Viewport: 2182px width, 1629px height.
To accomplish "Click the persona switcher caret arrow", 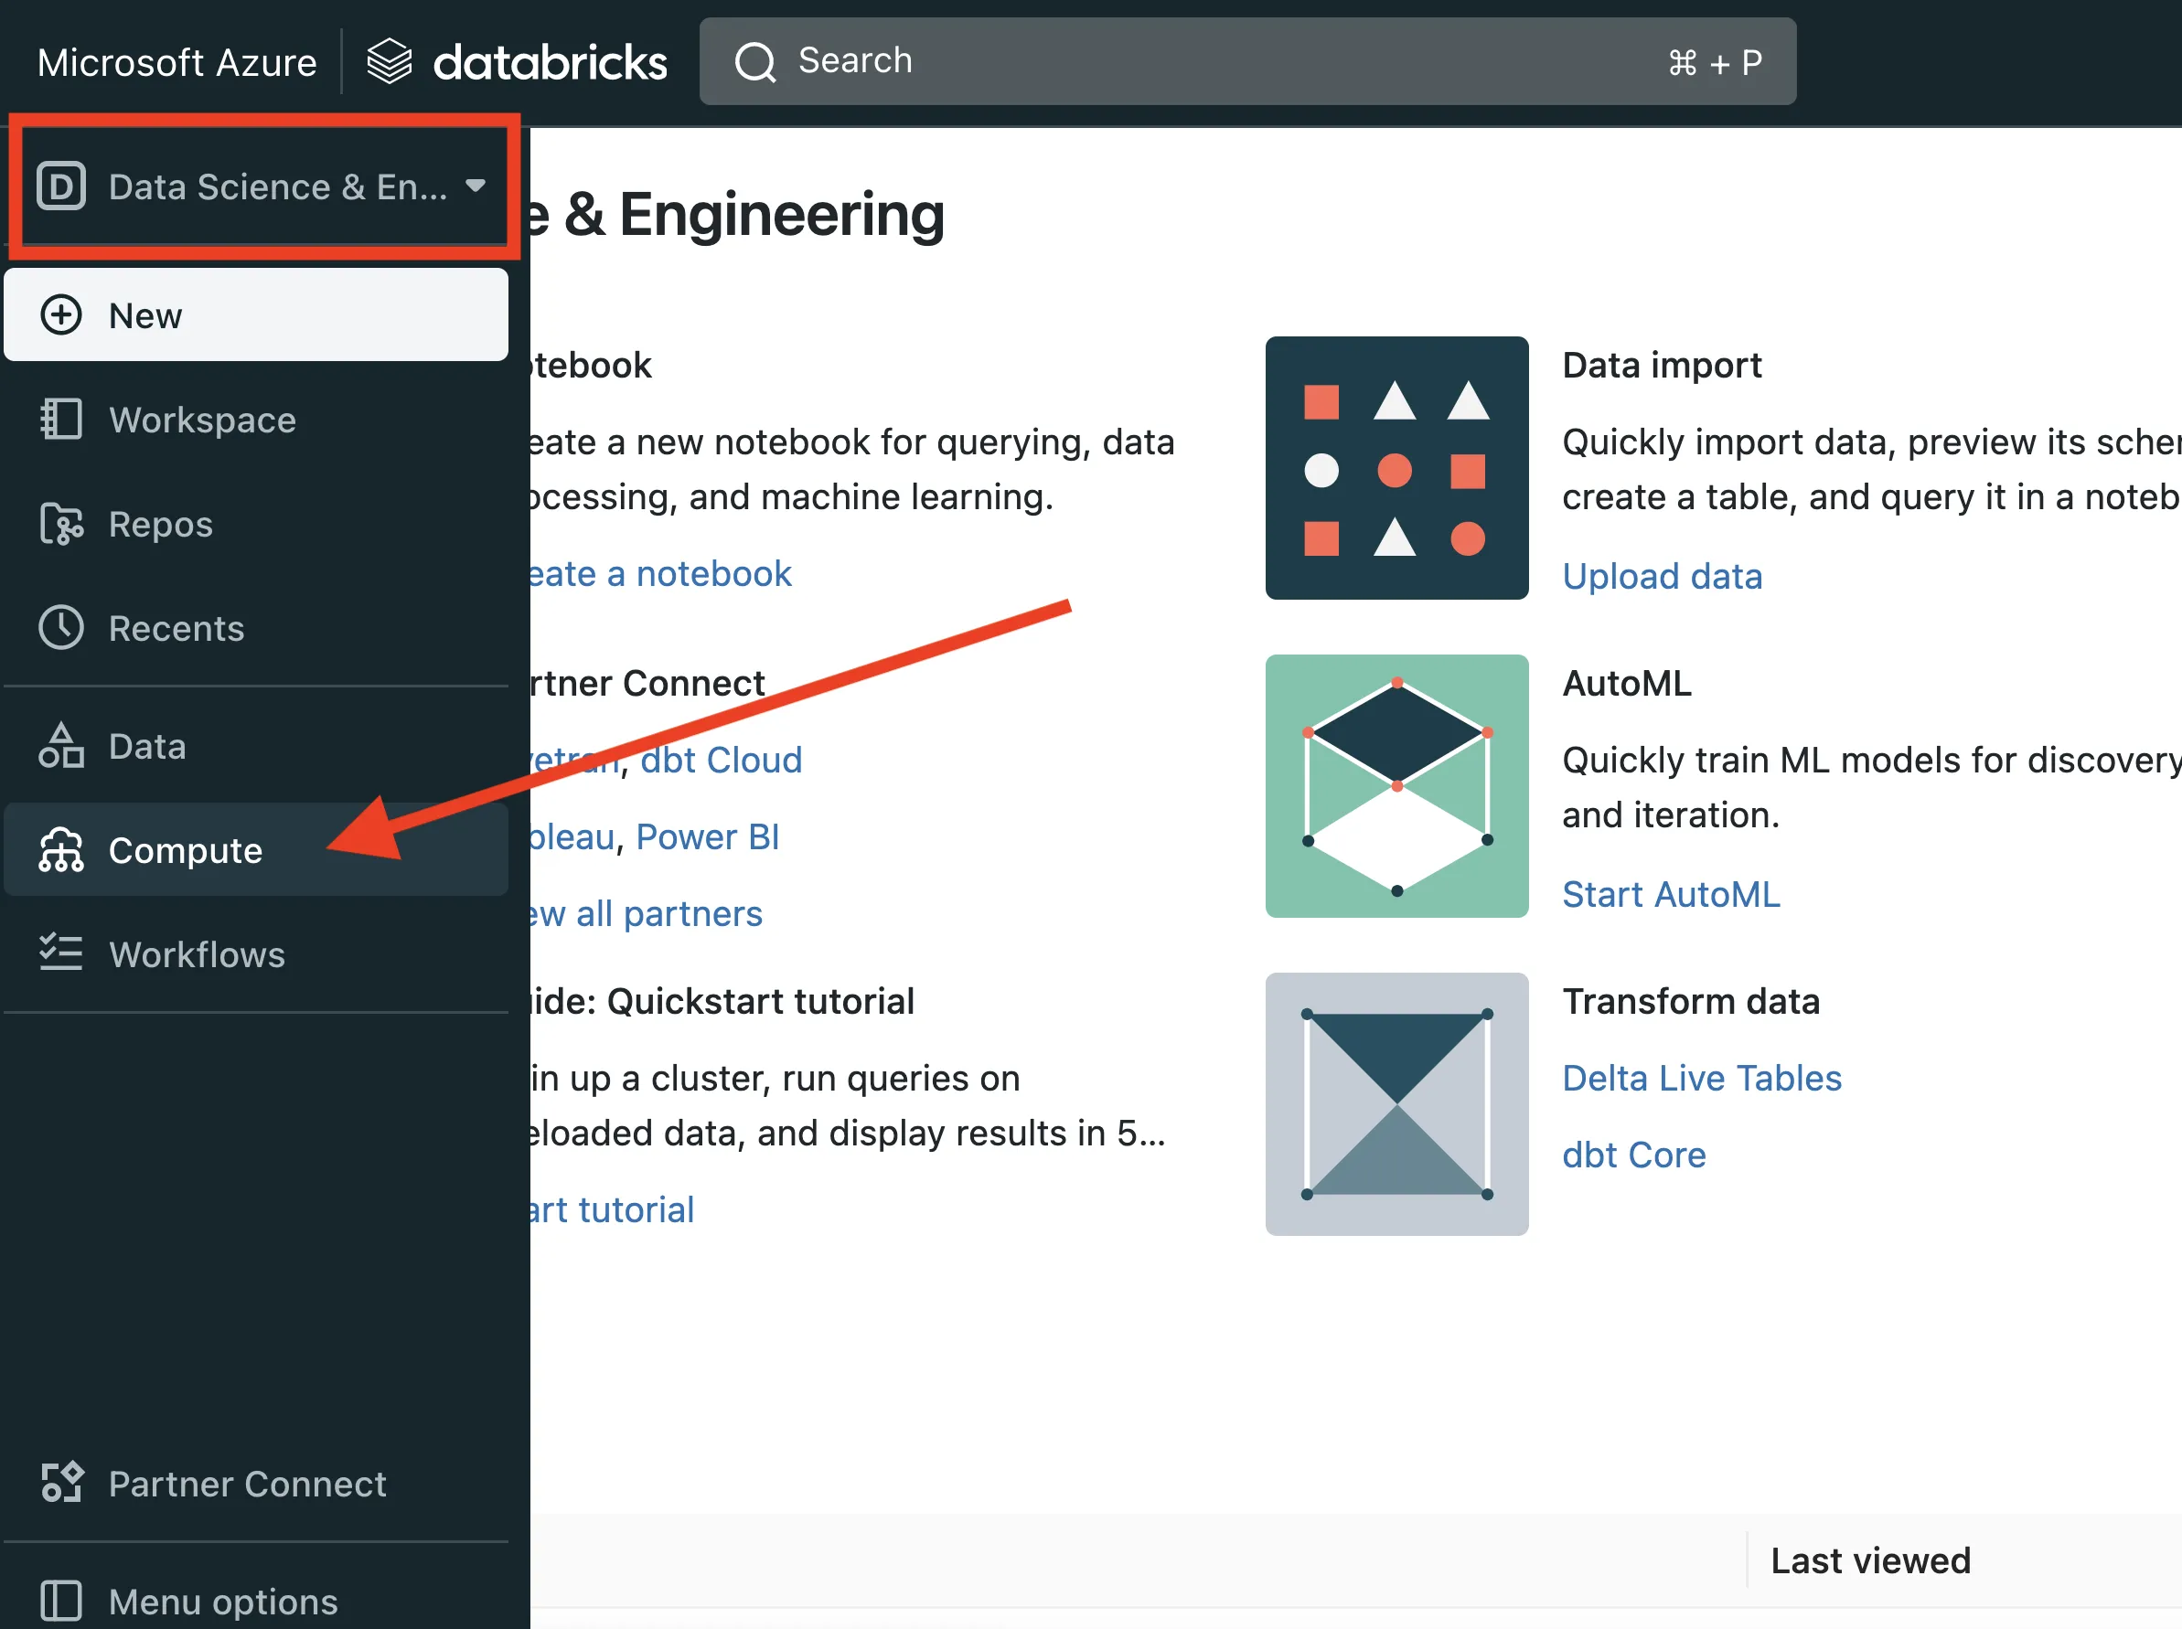I will (x=476, y=186).
